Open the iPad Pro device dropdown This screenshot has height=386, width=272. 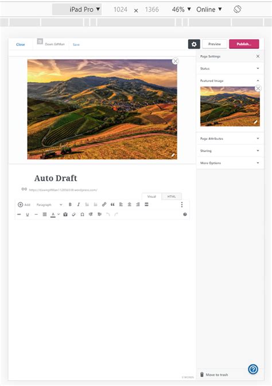click(x=77, y=10)
